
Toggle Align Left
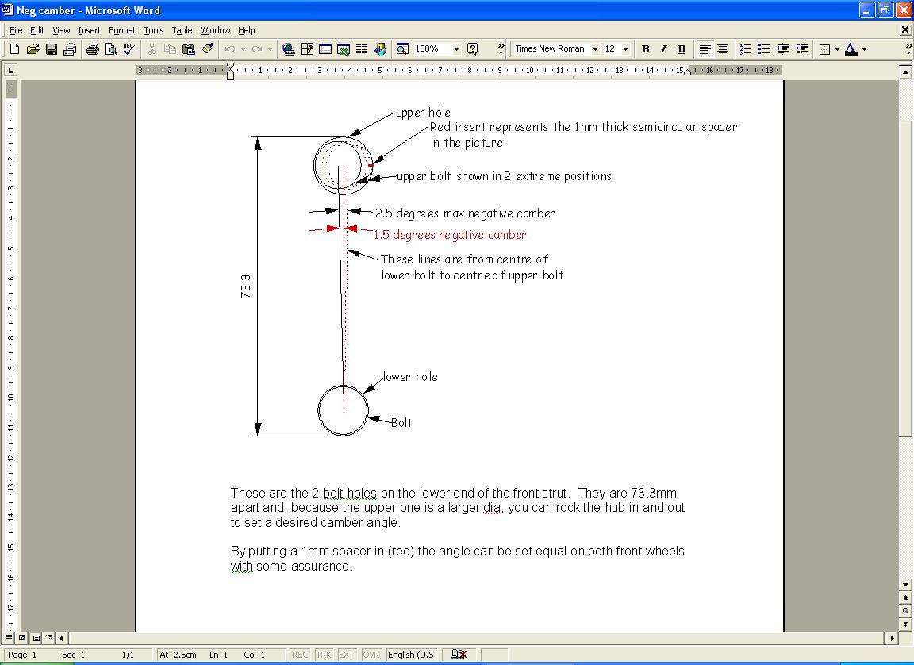[x=705, y=49]
